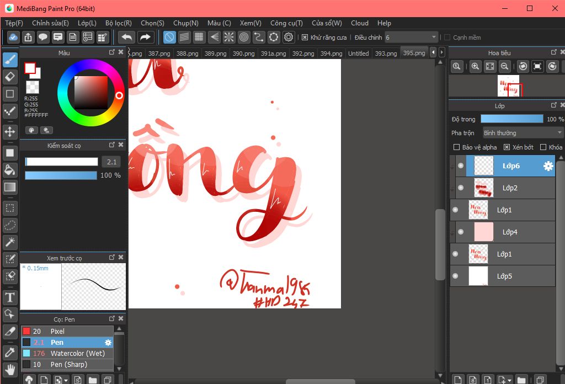Select the Pixel brush
Viewport: 565px width, 384px height.
tap(67, 332)
